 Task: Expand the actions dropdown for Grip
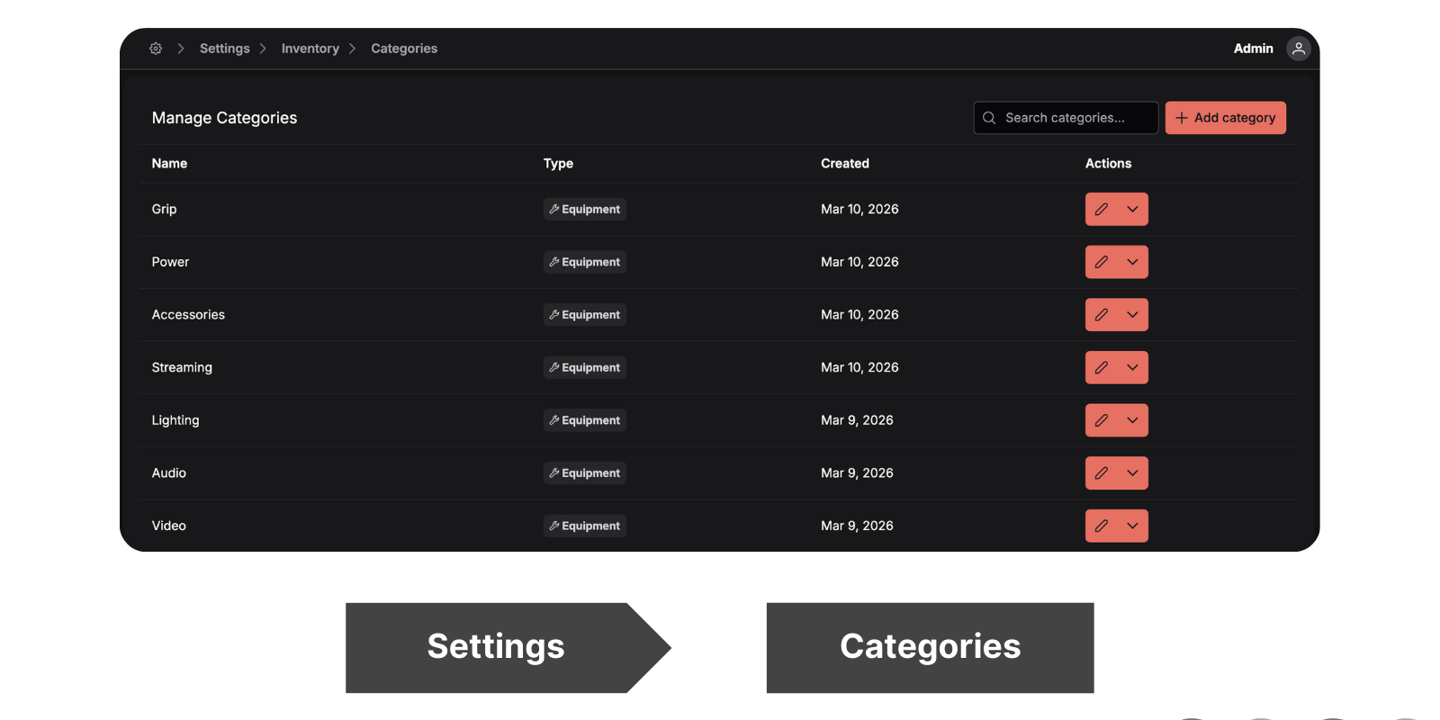tap(1132, 209)
